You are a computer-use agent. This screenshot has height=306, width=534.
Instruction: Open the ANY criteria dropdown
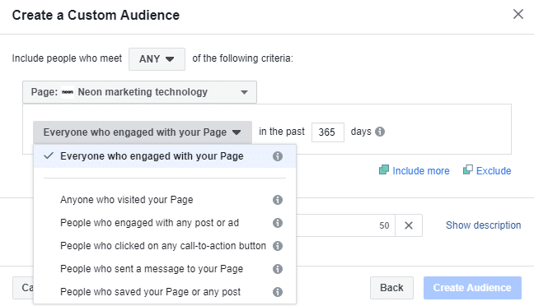157,59
